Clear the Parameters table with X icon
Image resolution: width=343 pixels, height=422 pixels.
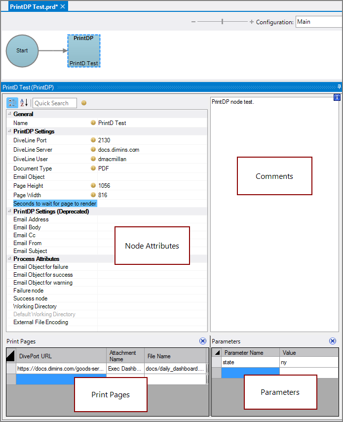(x=333, y=341)
